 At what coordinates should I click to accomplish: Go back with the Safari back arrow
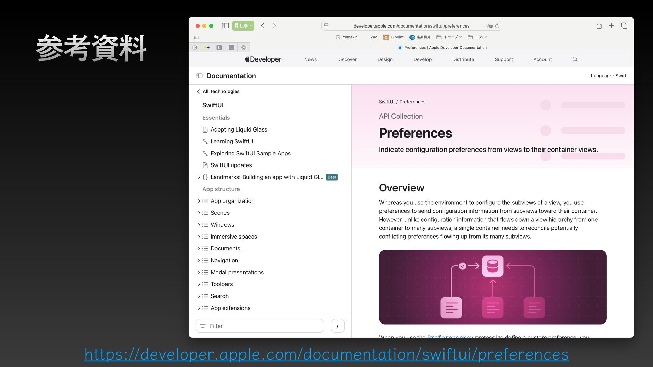pos(263,26)
